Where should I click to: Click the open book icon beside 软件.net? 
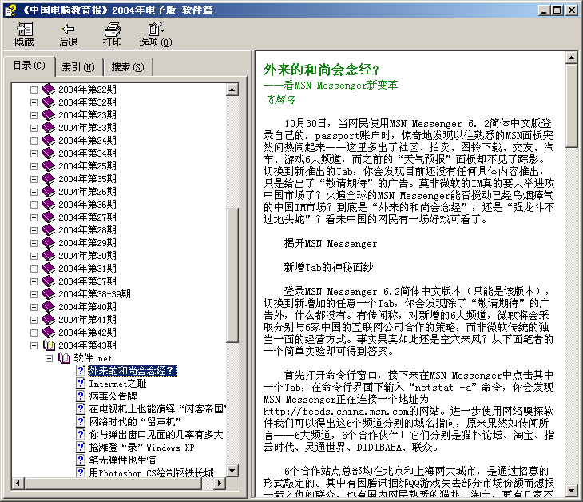(65, 358)
